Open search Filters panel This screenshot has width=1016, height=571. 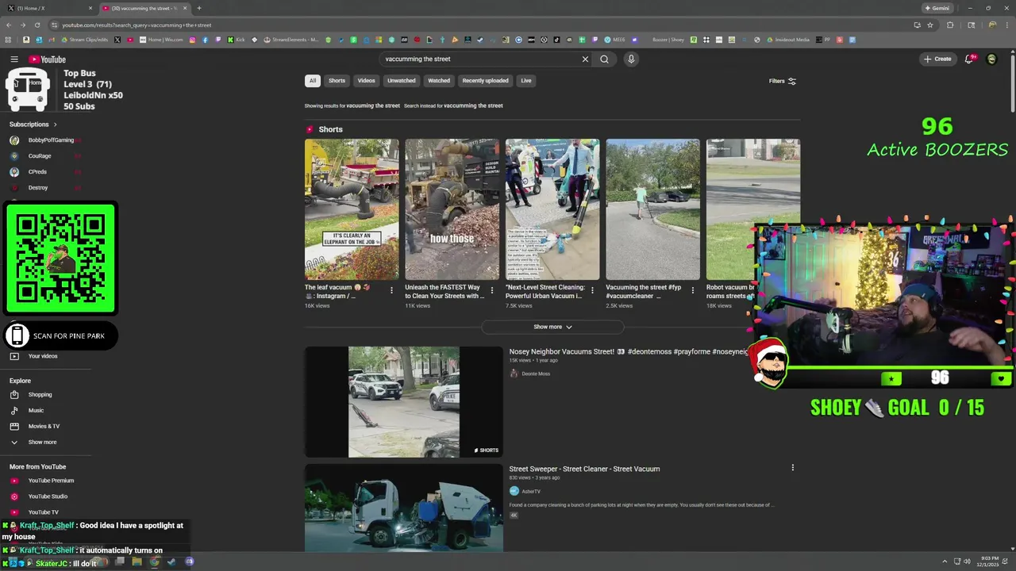(x=783, y=81)
